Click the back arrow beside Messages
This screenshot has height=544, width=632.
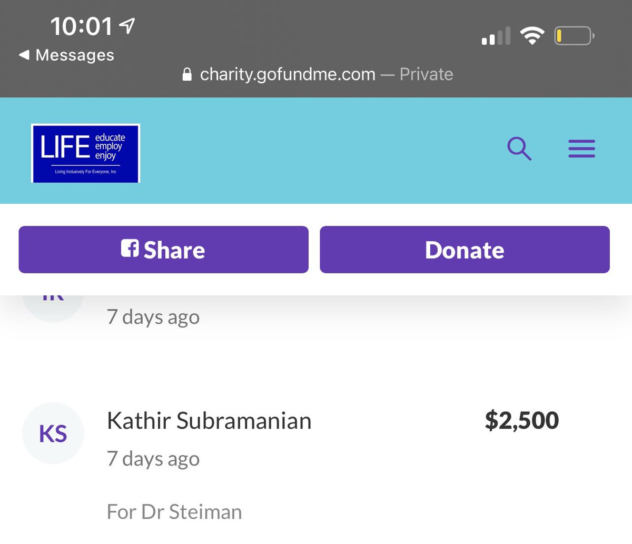24,55
